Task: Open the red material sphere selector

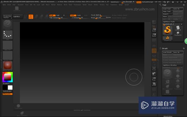Action: point(8,66)
